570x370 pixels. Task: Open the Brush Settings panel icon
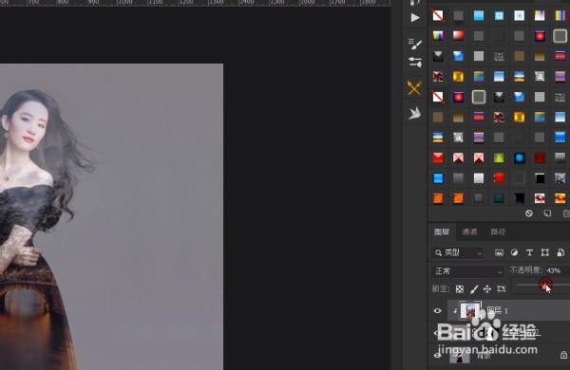tap(415, 44)
